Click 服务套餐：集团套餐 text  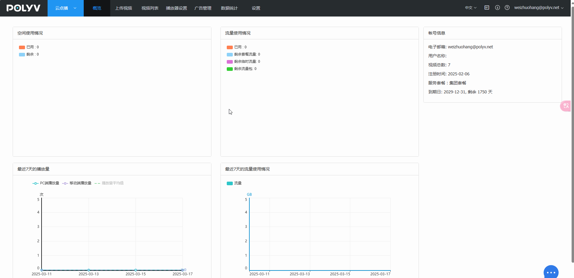447,83
